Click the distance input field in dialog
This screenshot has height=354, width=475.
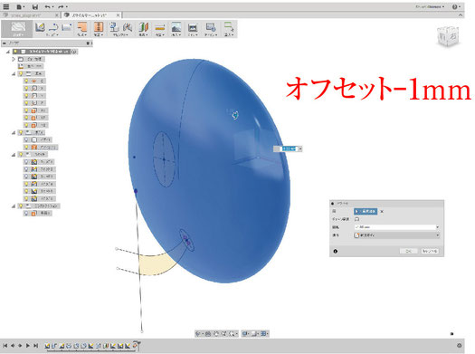point(397,227)
